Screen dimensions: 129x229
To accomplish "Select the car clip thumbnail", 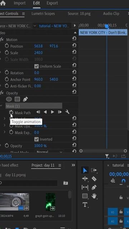I will (x=14, y=202).
